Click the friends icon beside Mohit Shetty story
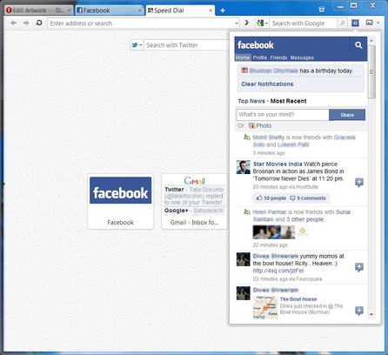The width and height of the screenshot is (388, 355). 247,137
